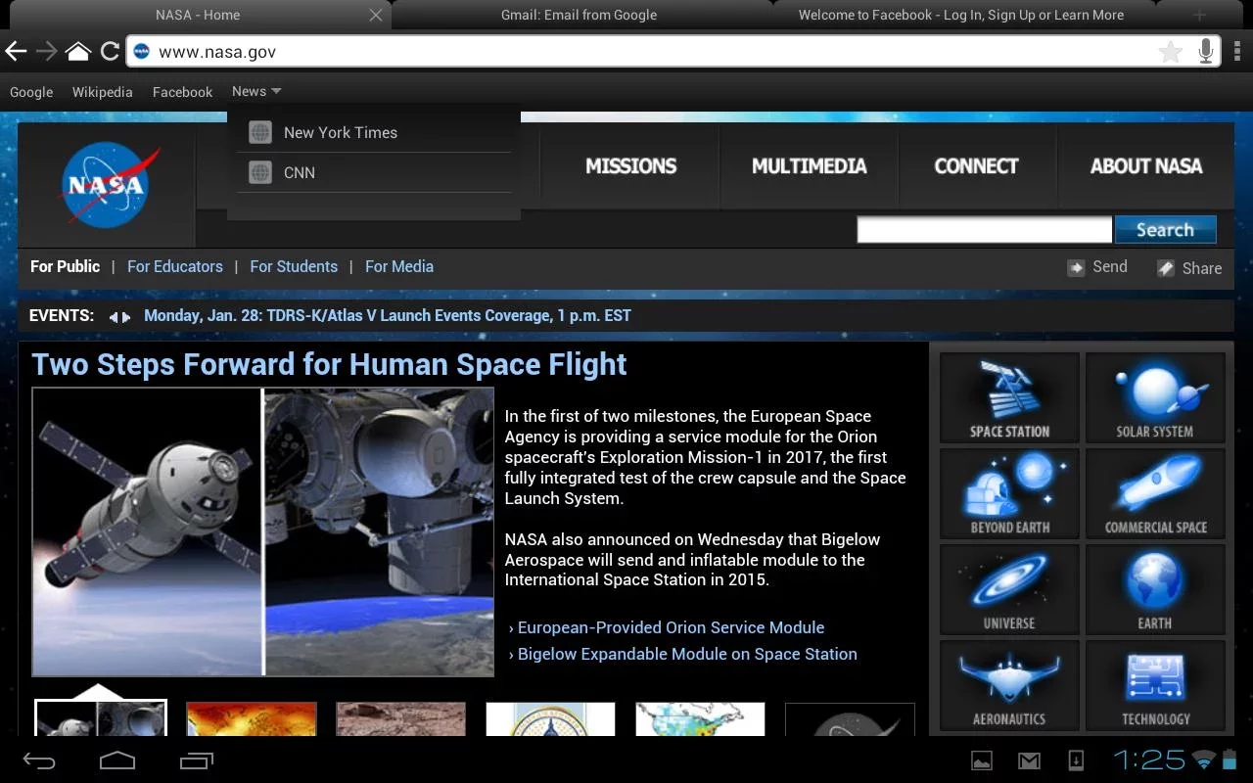
Task: Open TDRS-K/Atlas V launch event link
Action: (388, 316)
